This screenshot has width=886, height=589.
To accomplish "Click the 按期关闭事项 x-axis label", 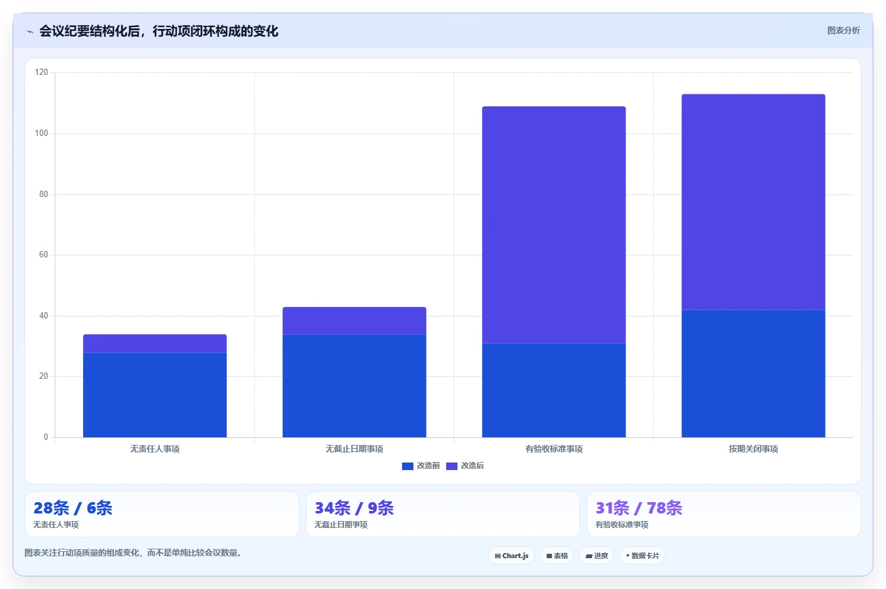I will tap(753, 449).
